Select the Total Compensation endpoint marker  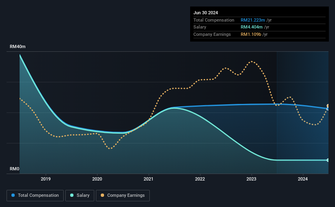[328, 109]
